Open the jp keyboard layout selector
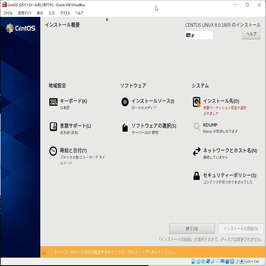The image size is (266, 266). point(199,35)
